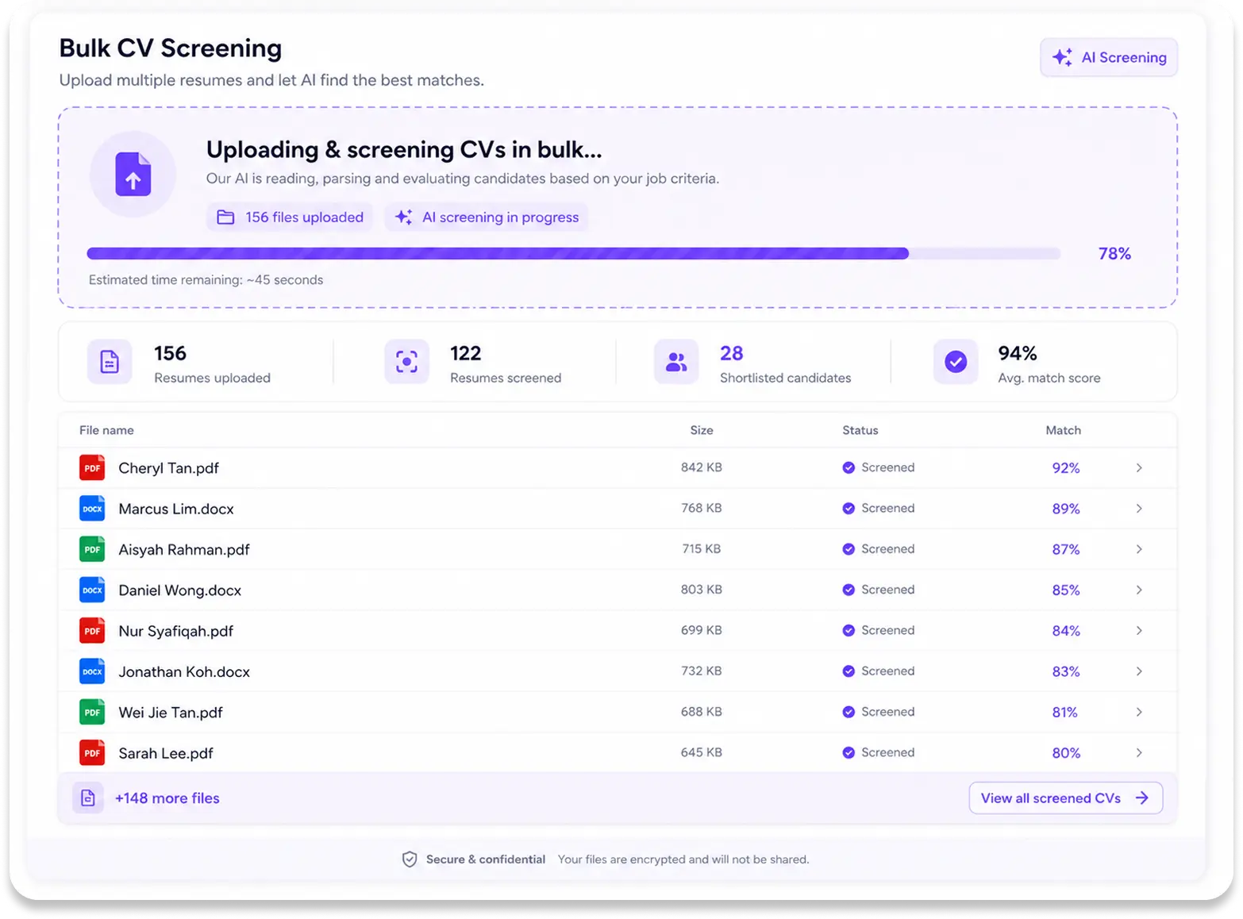Expand the Wei Jie Tan.pdf row chevron
1243x919 pixels.
(1139, 712)
